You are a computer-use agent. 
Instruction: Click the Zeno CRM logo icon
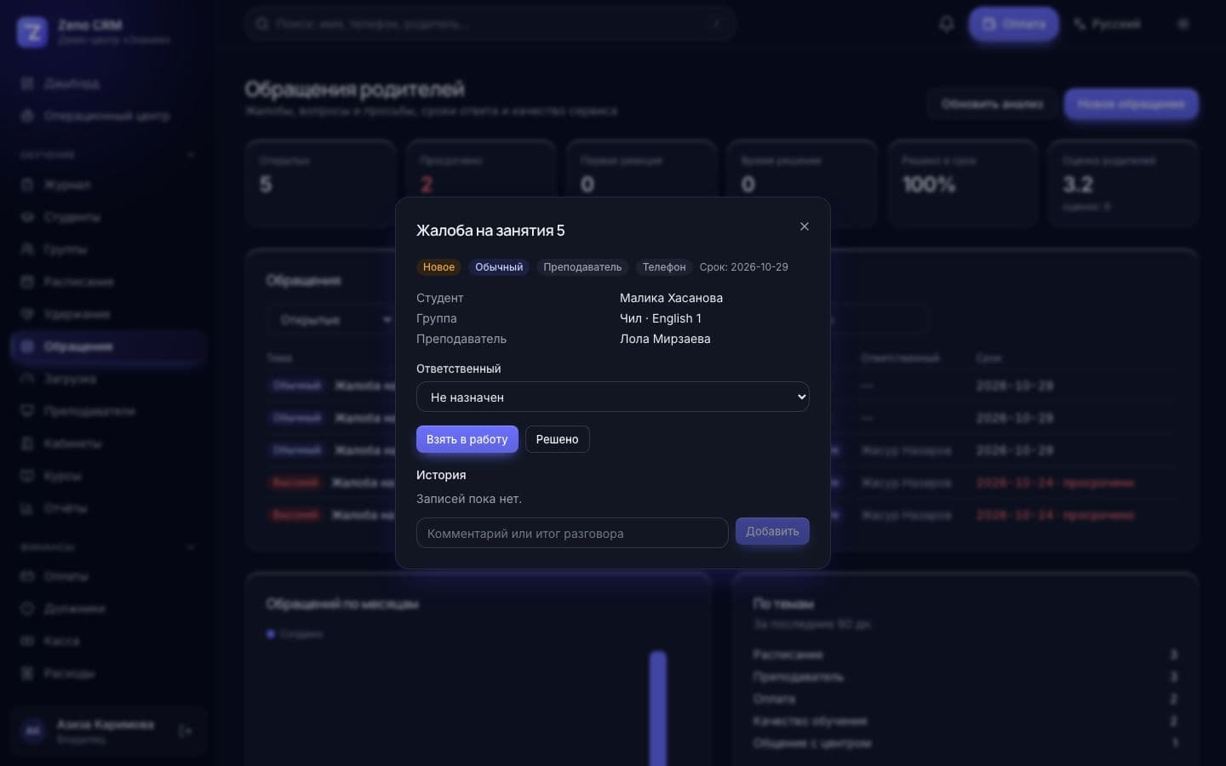(32, 31)
